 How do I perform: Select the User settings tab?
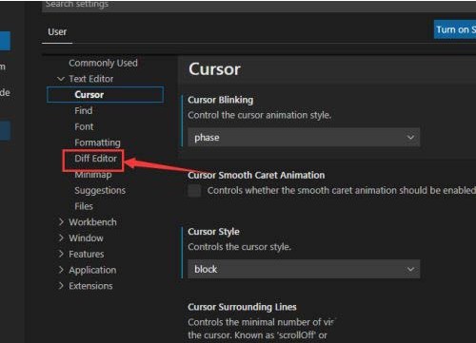57,31
